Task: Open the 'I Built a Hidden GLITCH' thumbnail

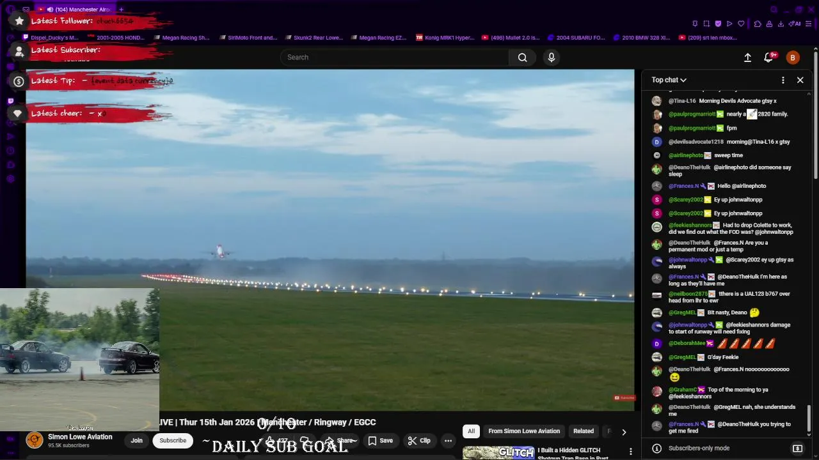Action: point(498,453)
